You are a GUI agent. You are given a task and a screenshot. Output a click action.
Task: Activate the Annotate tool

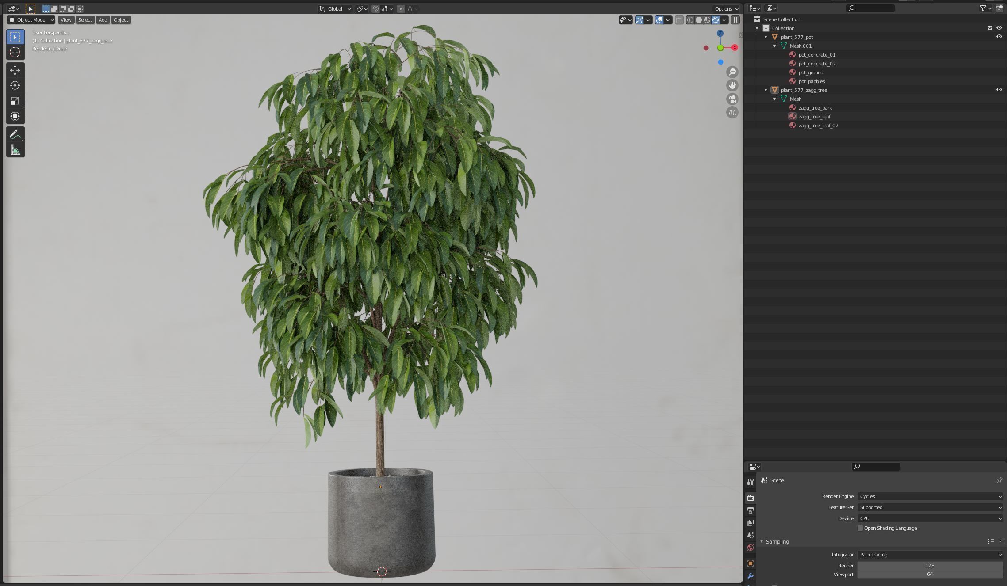click(x=15, y=134)
